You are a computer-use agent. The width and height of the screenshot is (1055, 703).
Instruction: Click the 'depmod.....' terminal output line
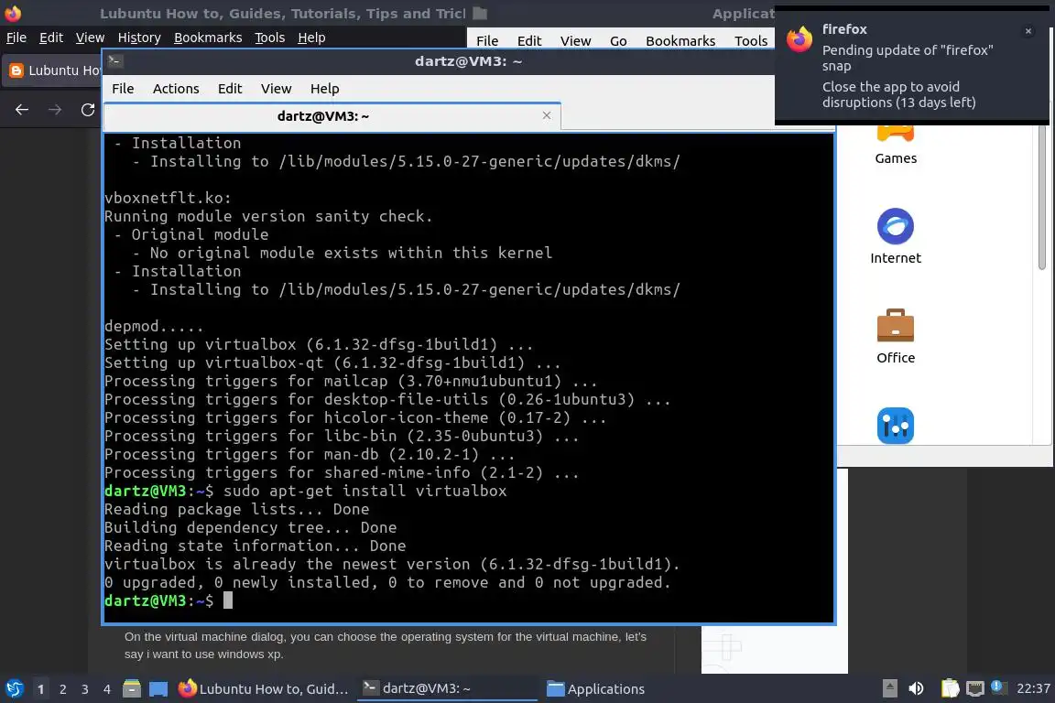click(x=154, y=326)
